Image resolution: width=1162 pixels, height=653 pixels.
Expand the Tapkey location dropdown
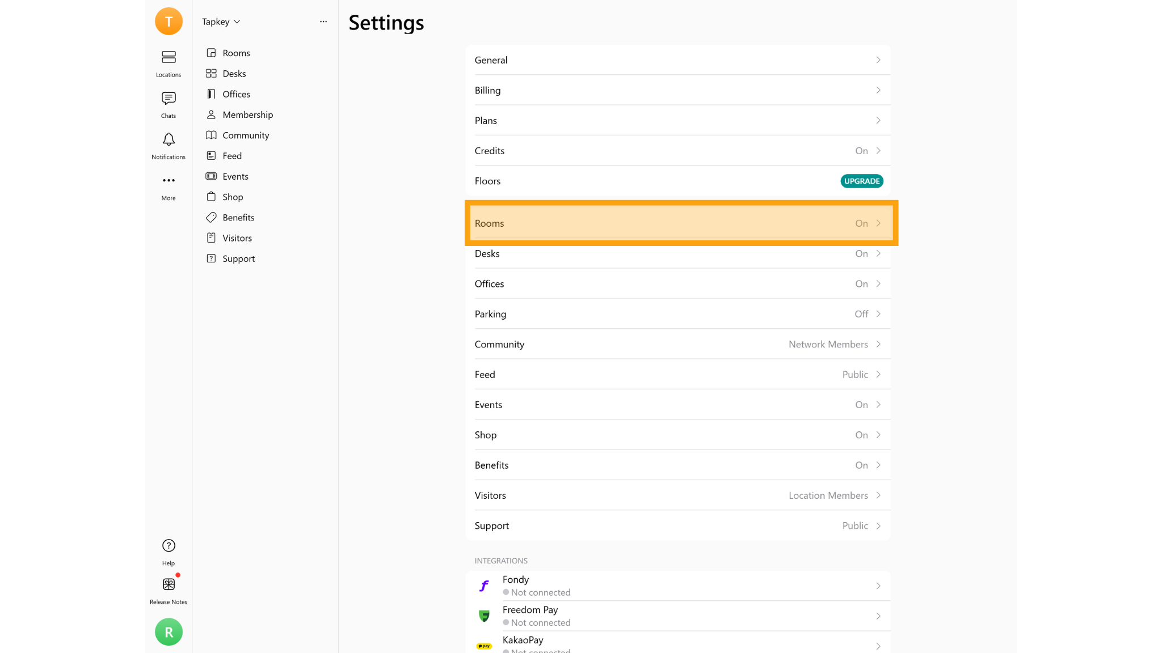(221, 22)
